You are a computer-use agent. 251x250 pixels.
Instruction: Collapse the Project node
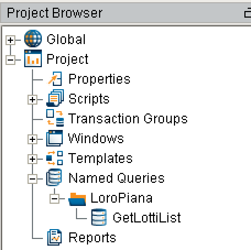click(x=10, y=60)
